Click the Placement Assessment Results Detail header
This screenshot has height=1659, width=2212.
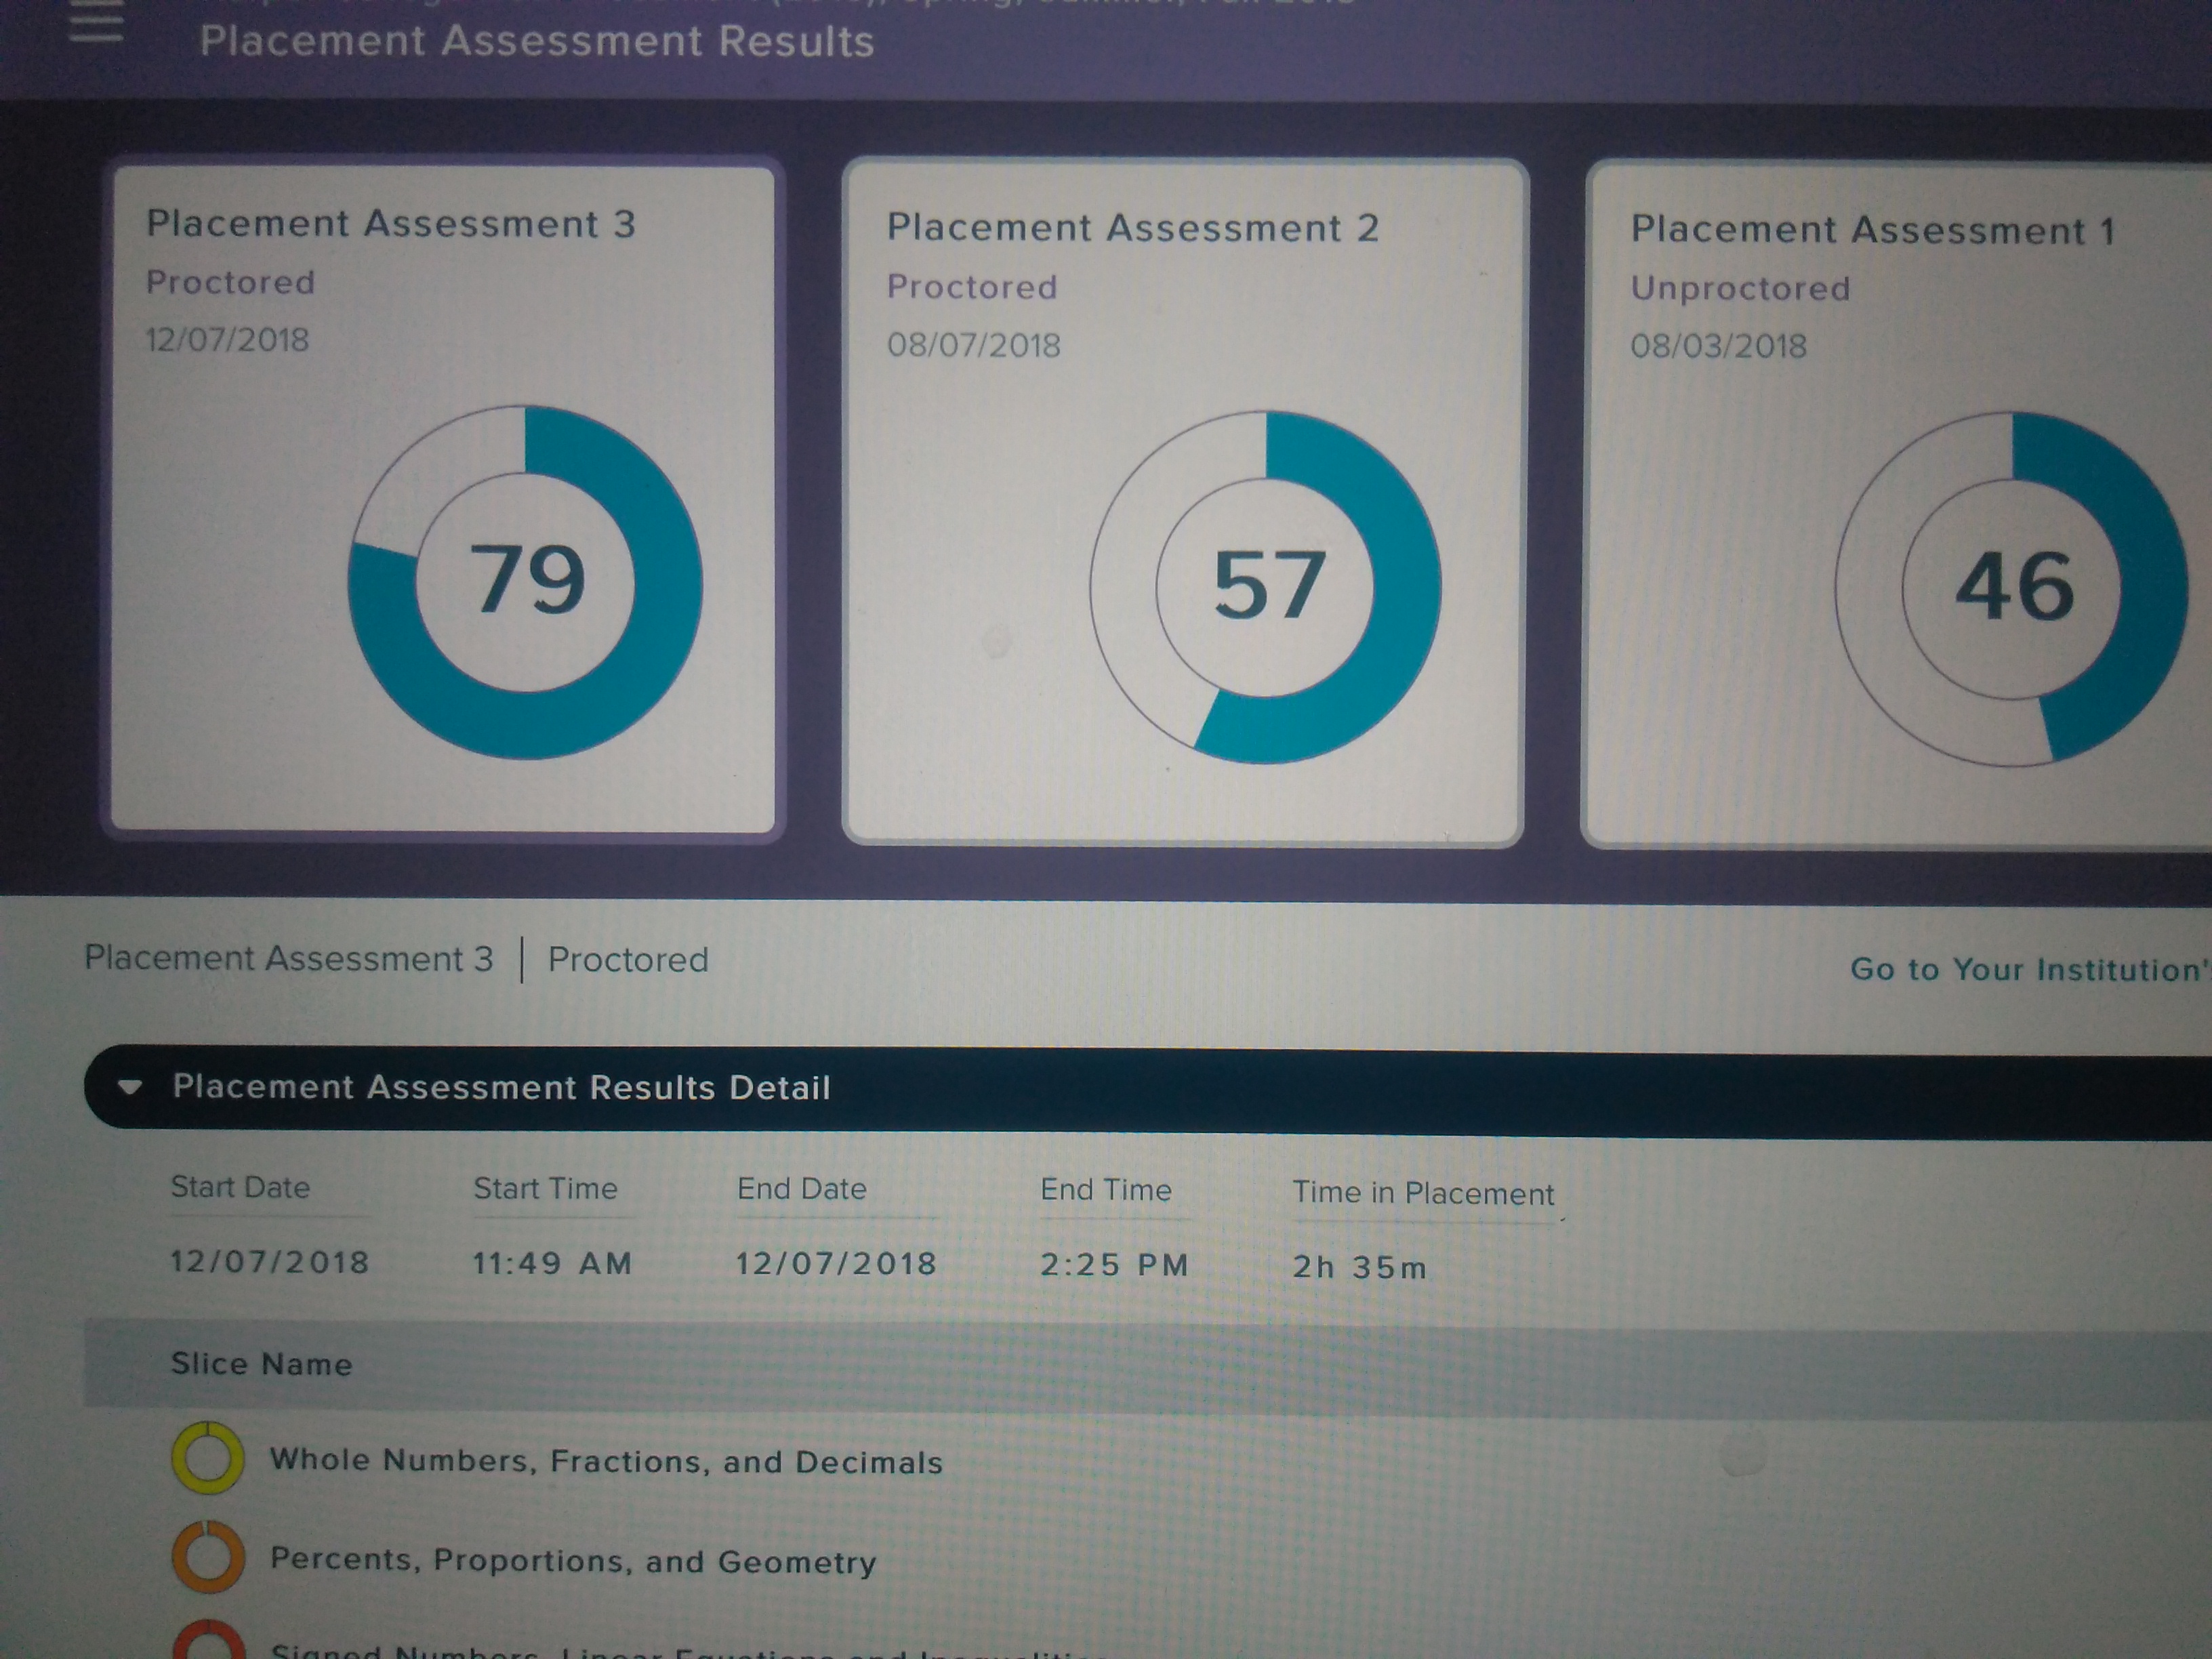(502, 1087)
